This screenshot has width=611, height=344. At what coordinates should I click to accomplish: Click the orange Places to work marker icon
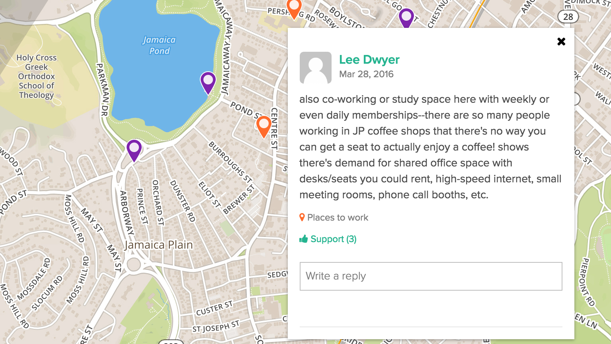(x=302, y=217)
